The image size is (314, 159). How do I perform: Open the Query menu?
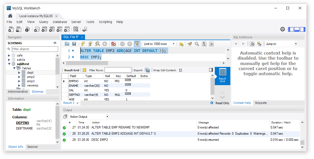[x=44, y=22]
